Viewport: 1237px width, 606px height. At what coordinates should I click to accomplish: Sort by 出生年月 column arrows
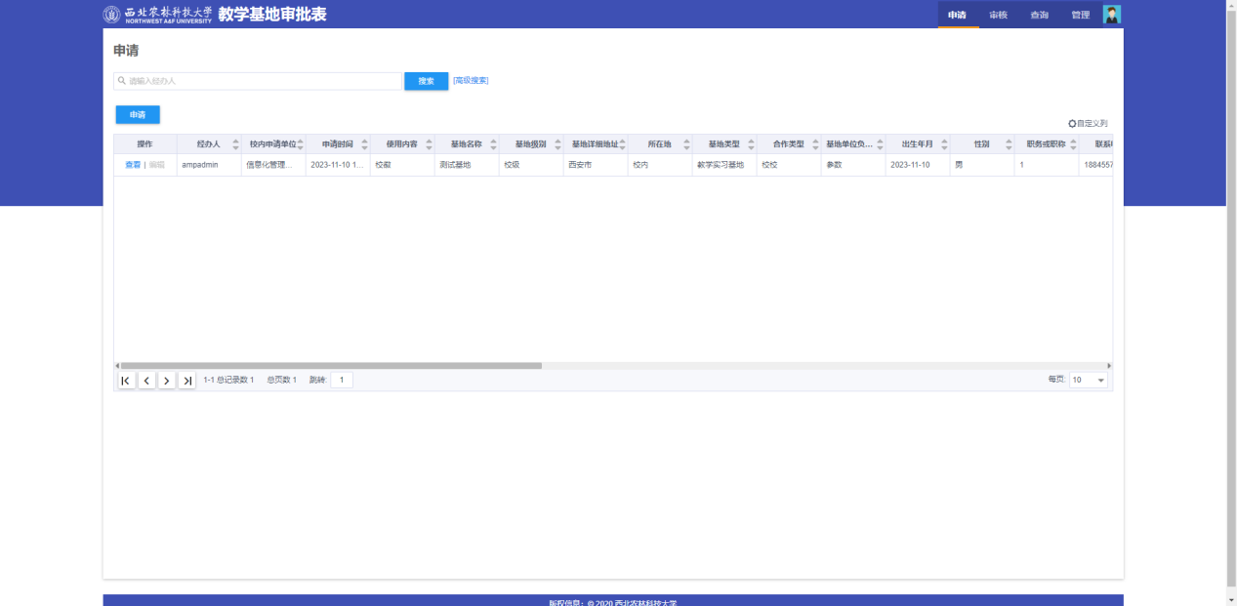tap(944, 144)
